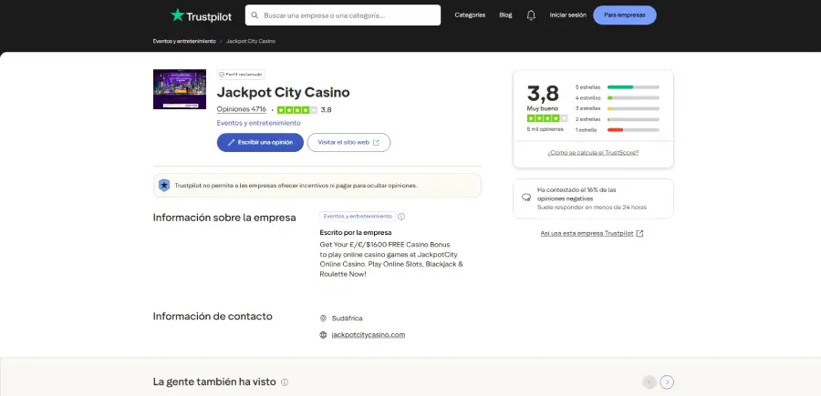Filter by 4 estrellas rating bar
Viewport: 821px width, 396px height.
[617, 97]
